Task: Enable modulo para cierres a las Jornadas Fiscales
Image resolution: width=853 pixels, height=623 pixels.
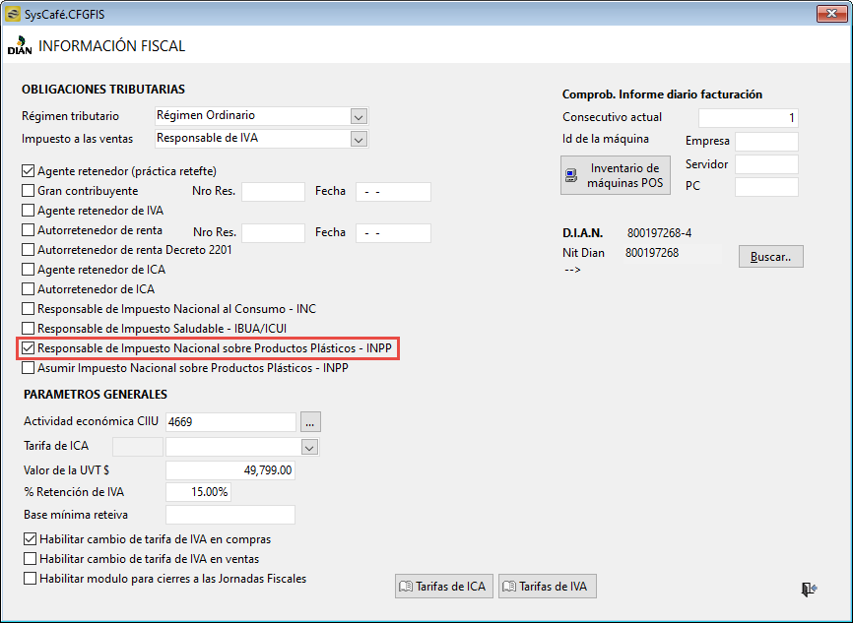Action: (x=30, y=579)
